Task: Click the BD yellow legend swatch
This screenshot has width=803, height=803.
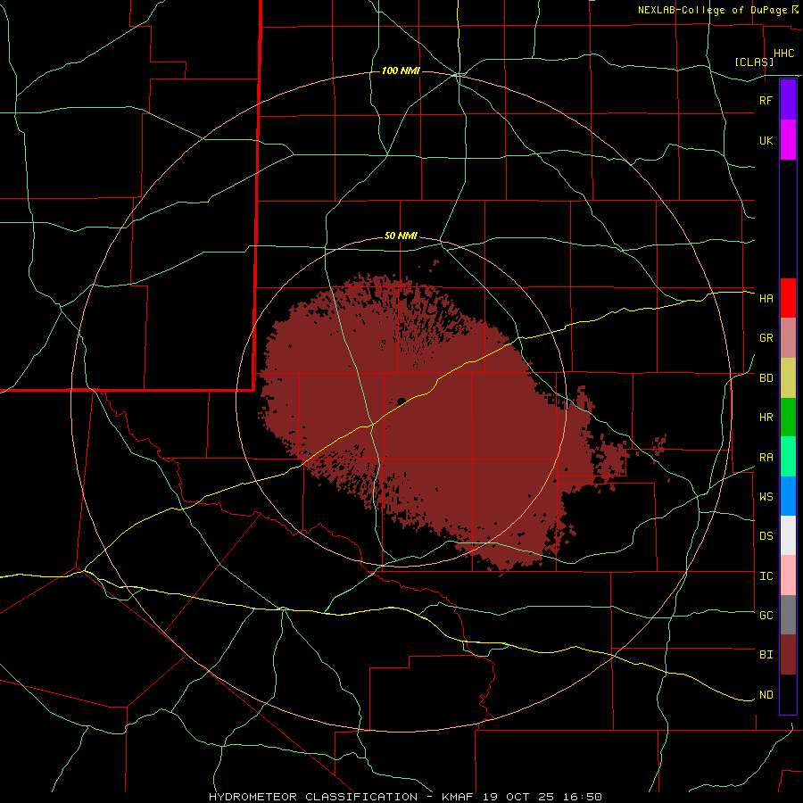Action: pos(788,378)
